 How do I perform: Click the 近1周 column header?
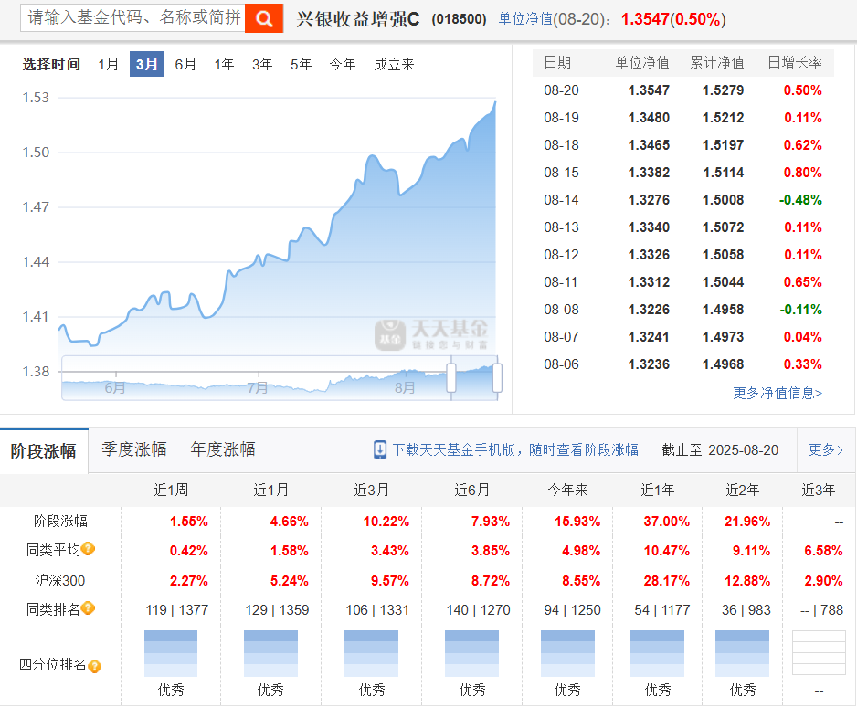tap(171, 490)
